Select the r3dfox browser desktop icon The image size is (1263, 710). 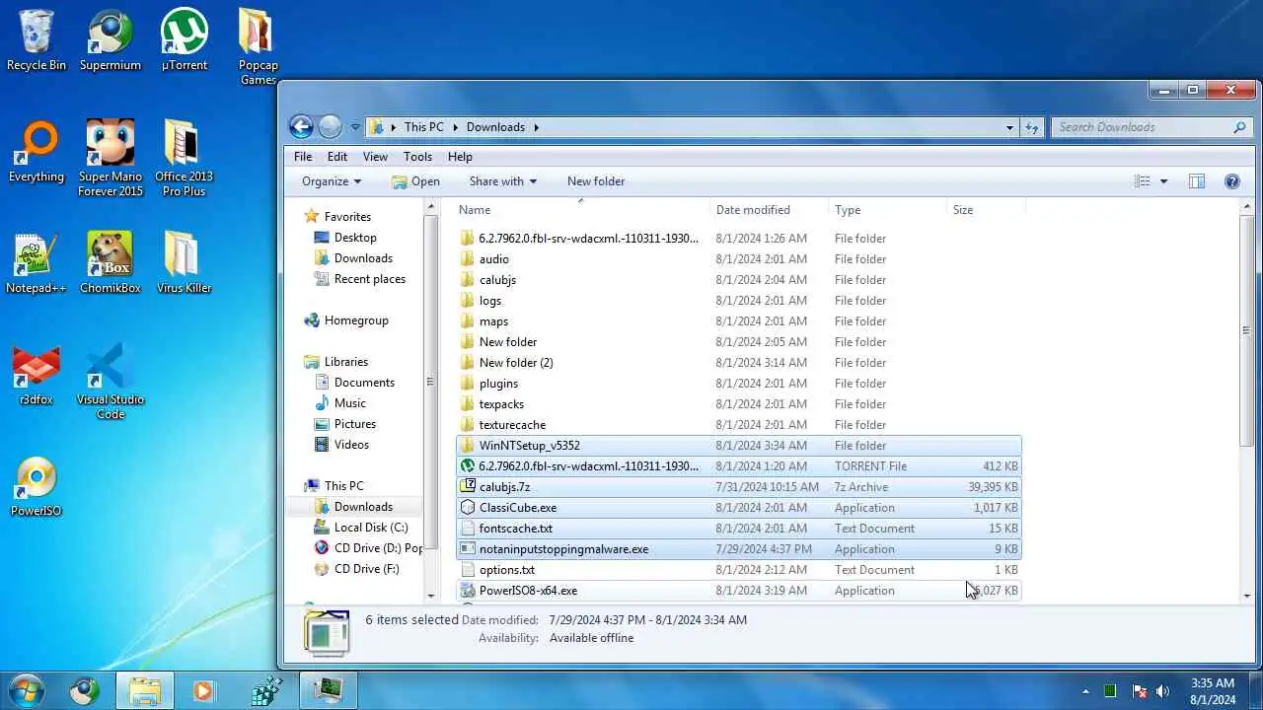37,375
